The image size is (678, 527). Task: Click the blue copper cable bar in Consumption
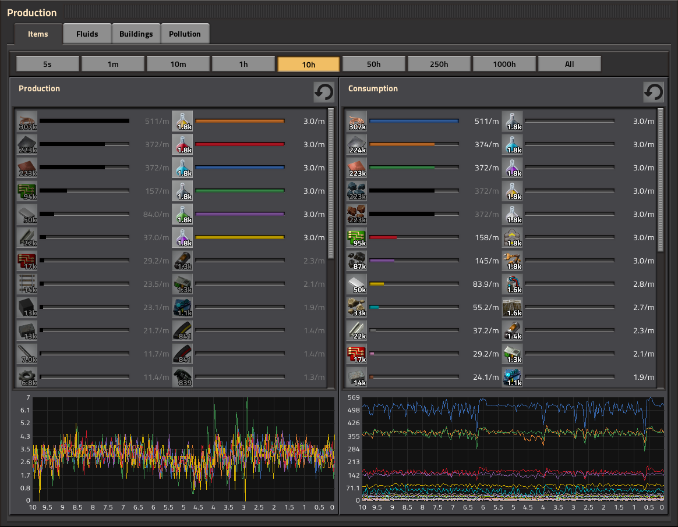[x=414, y=122]
